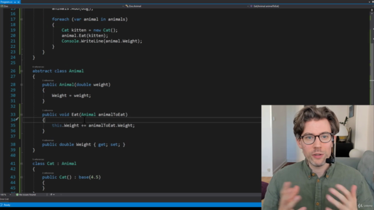Viewport: 374px width, 210px height.
Task: Open the references CodeLens above the Weight property
Action: 48,141
